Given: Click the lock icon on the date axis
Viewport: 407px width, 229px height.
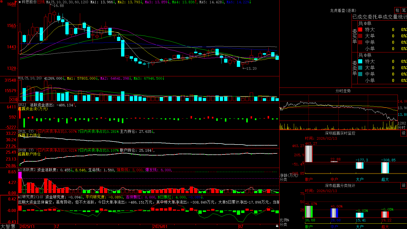Looking at the screenshot, I should point(277,226).
